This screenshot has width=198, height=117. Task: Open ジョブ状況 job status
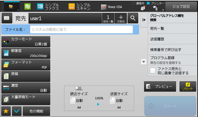click(x=181, y=6)
